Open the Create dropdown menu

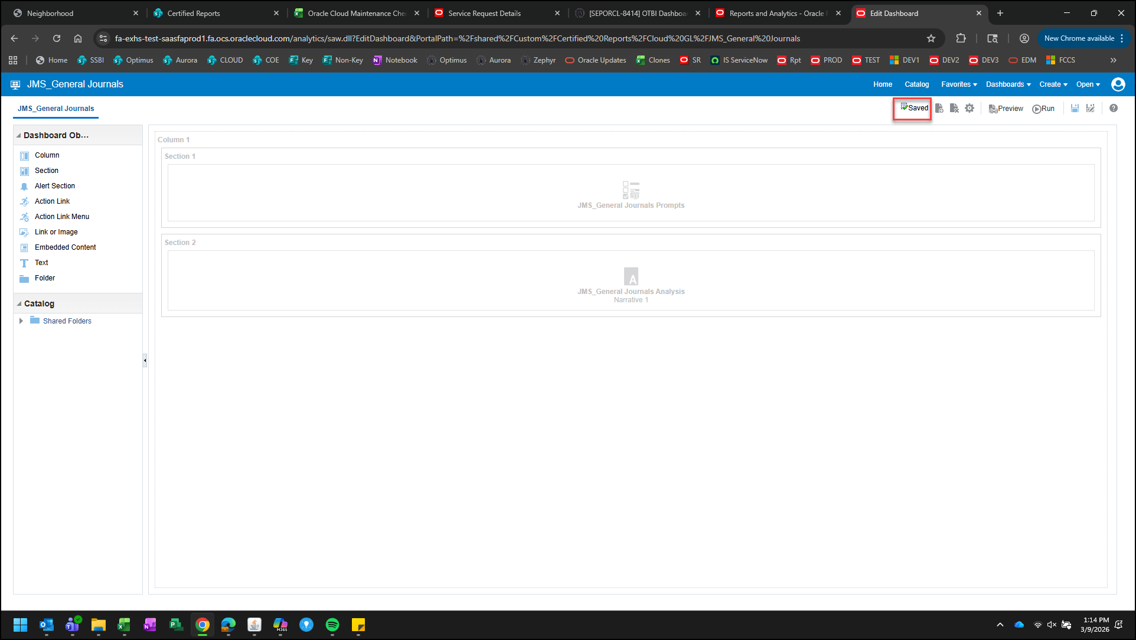click(1053, 84)
